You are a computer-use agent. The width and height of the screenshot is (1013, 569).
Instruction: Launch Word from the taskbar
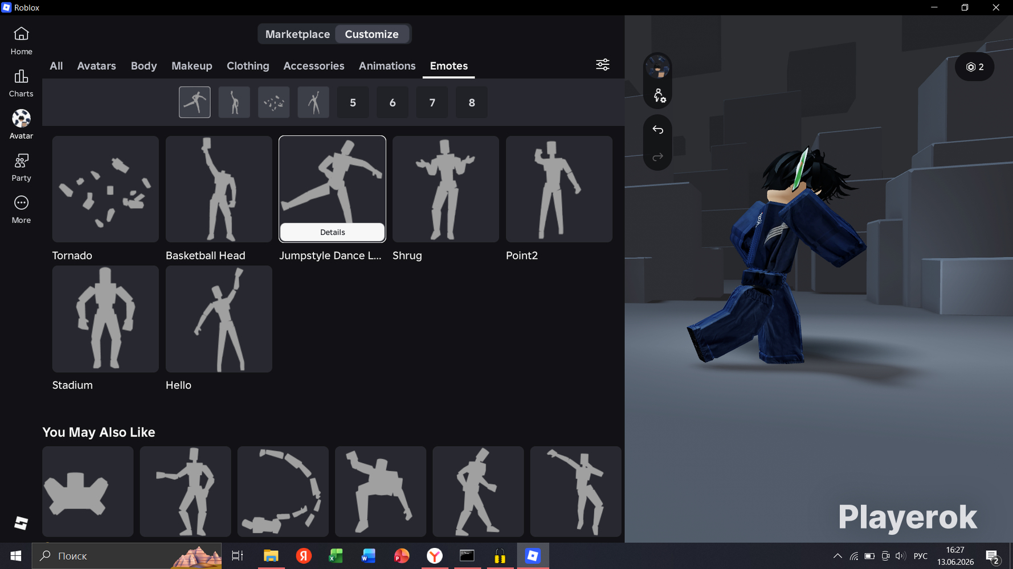tap(369, 556)
